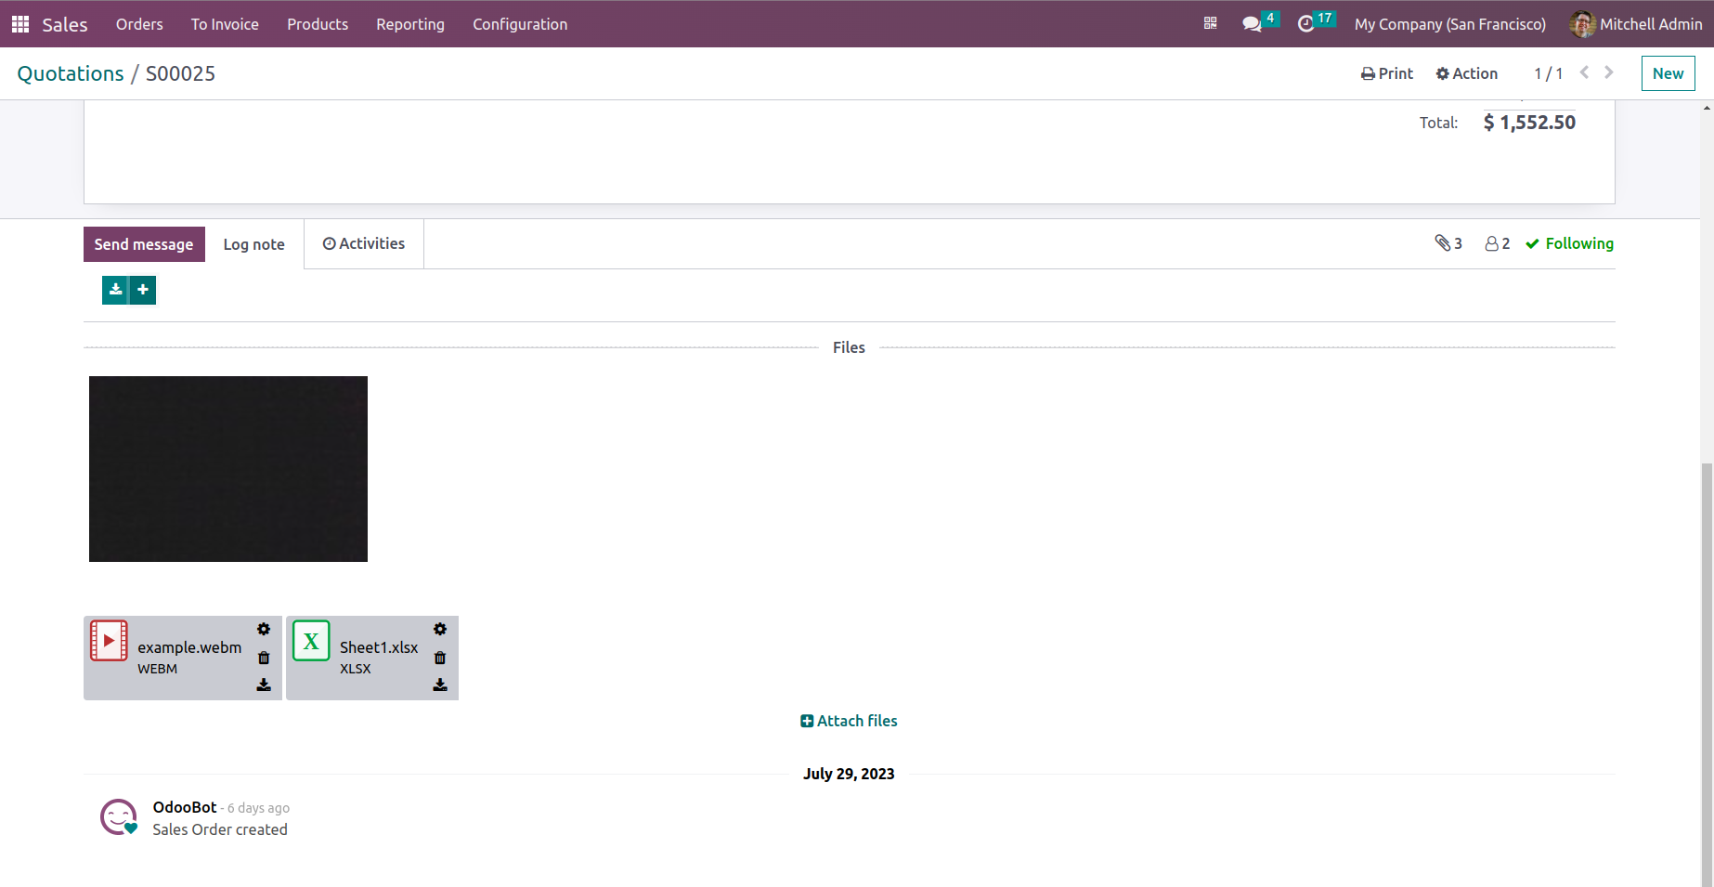Click the page vertical scrollbar thumb
This screenshot has height=887, width=1714.
point(1707,673)
